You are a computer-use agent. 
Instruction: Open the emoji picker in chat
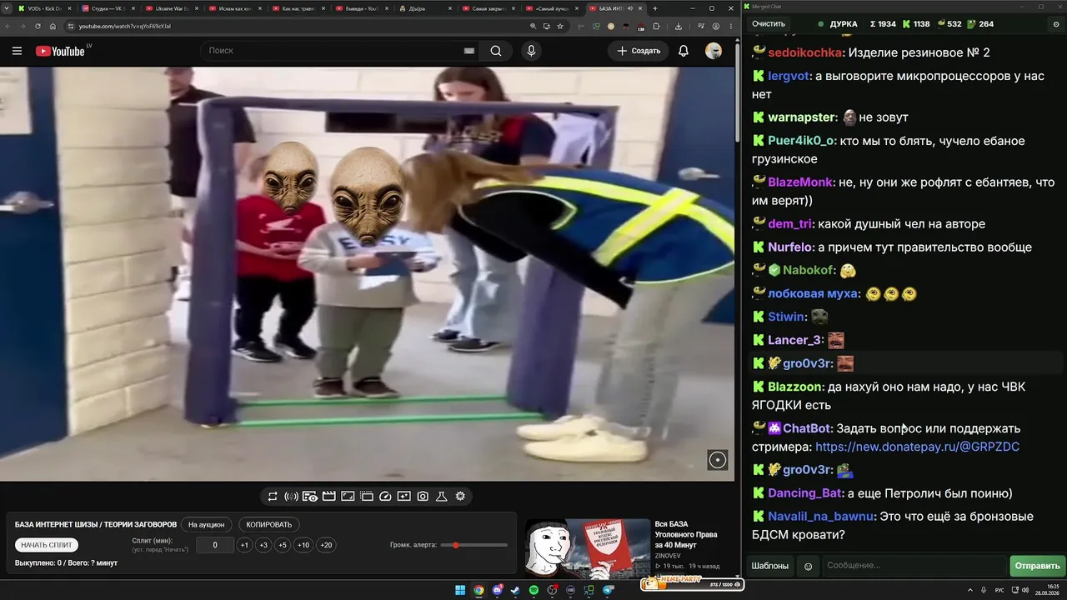click(x=808, y=566)
